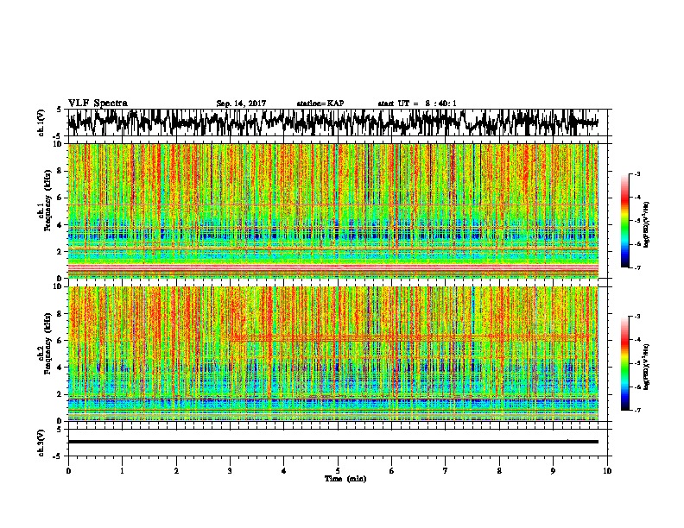Select the date text "Sep. 14, 2017"
The height and width of the screenshot is (528, 684).
(241, 104)
